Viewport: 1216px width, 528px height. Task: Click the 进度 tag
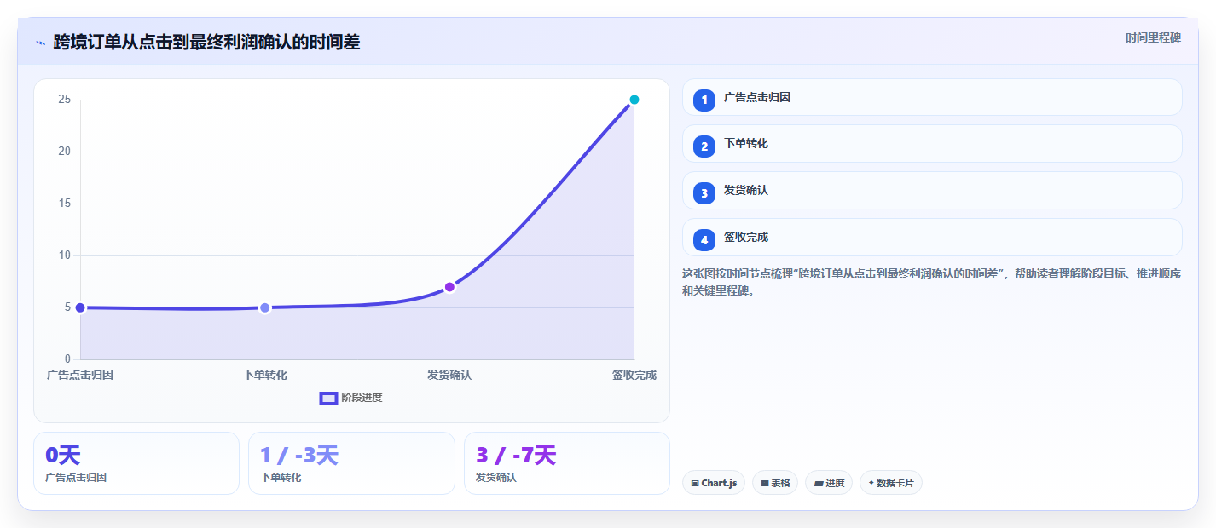coord(829,483)
